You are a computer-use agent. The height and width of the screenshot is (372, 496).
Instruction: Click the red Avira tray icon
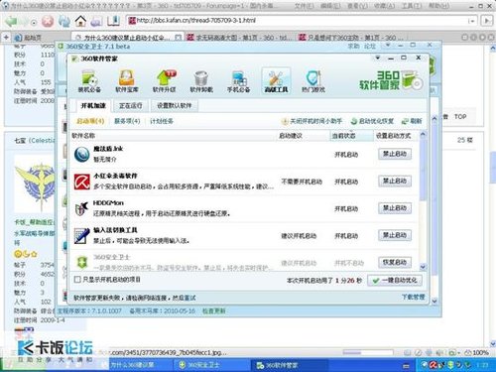(x=434, y=365)
